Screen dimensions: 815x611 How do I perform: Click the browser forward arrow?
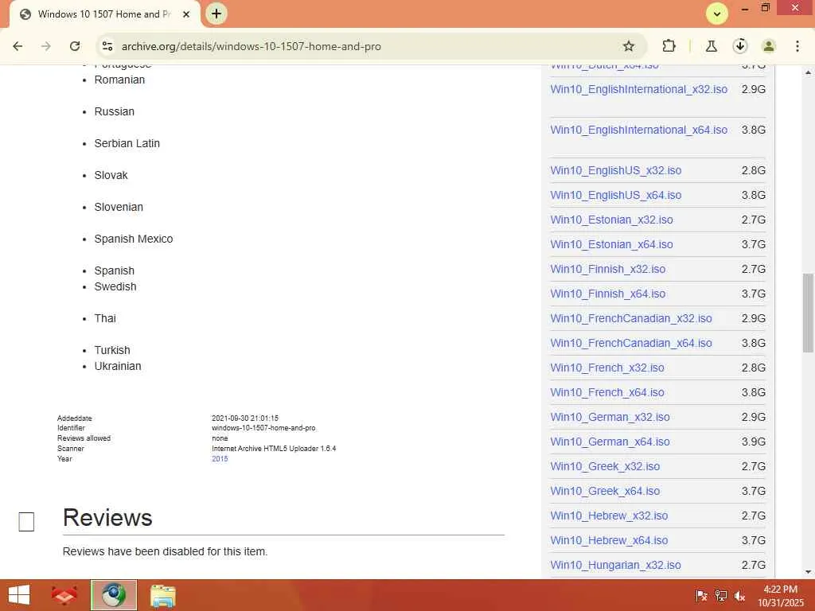(46, 46)
